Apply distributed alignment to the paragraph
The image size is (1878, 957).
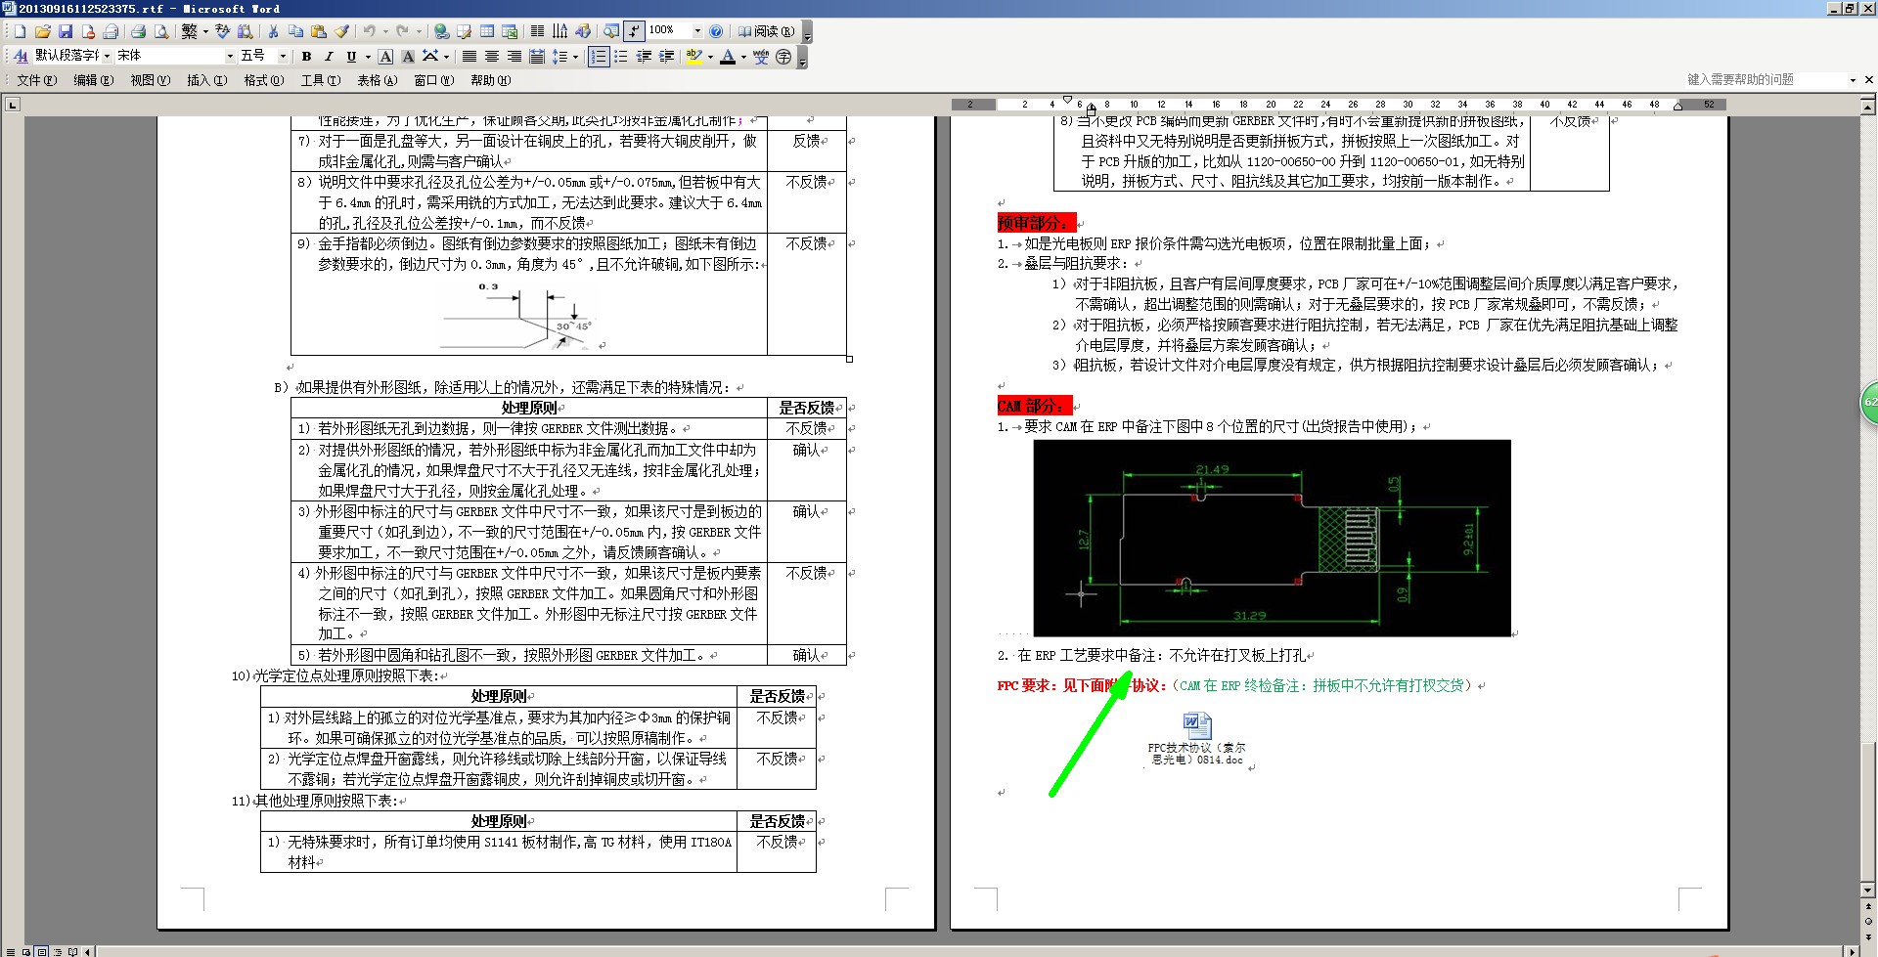click(537, 57)
